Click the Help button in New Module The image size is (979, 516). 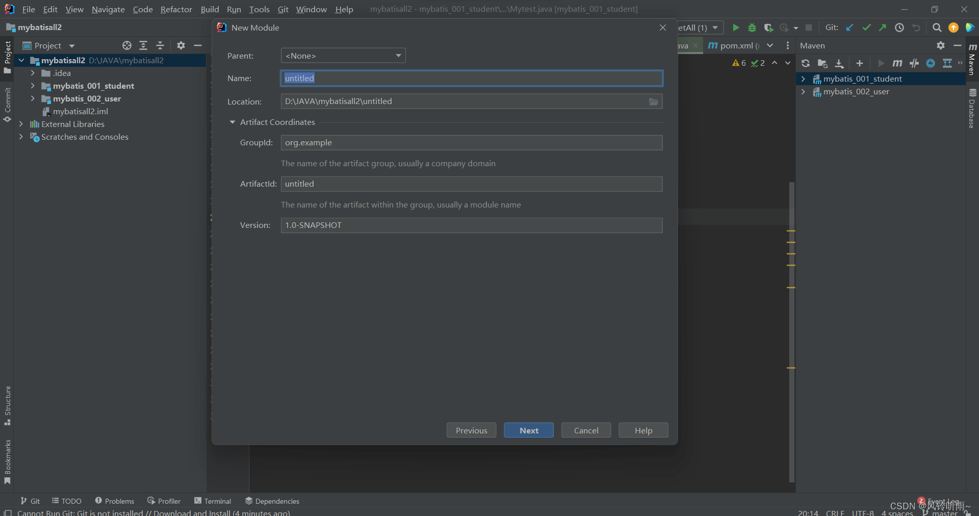(x=643, y=430)
